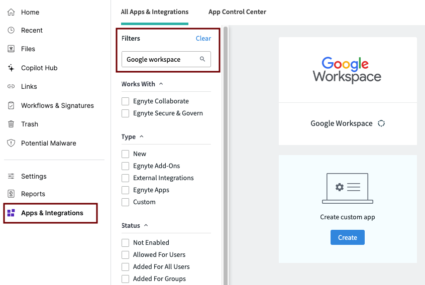Click the Clear filters link

pyautogui.click(x=203, y=39)
